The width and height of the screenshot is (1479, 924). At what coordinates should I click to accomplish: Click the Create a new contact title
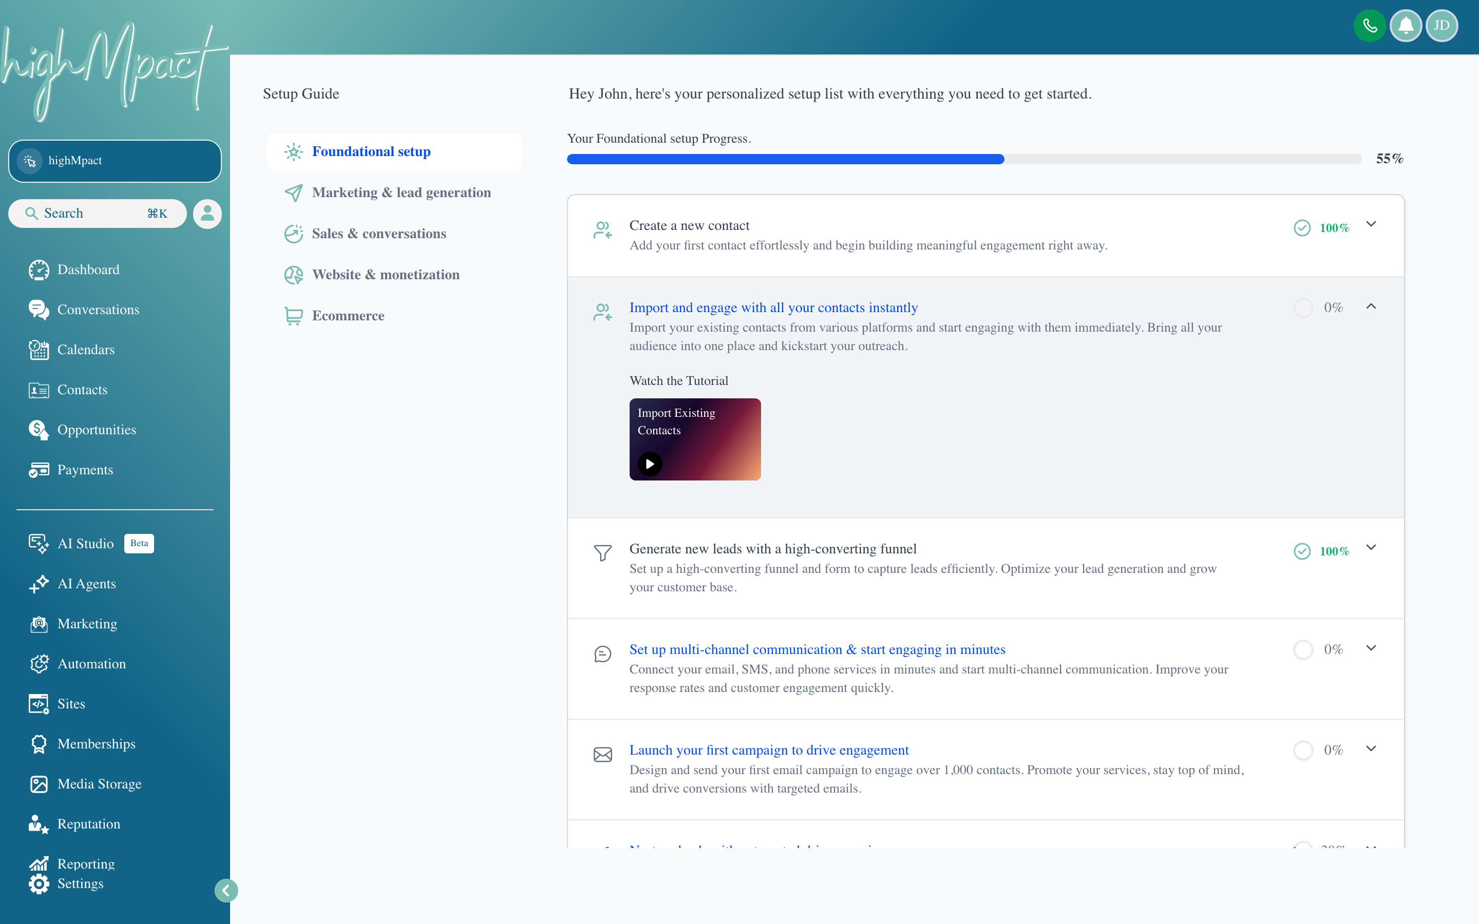click(689, 225)
